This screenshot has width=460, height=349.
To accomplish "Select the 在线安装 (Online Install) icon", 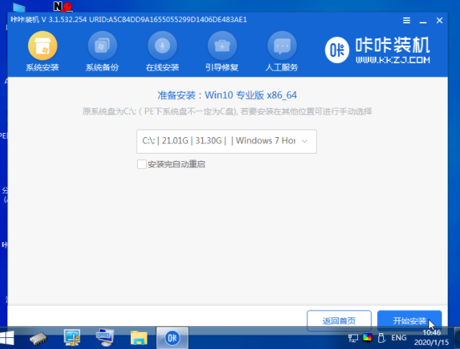I will pos(162,47).
